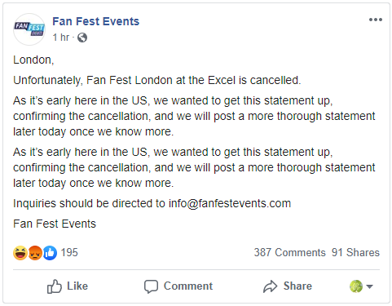This screenshot has height=306, width=392.
Task: View the 91 Shares list
Action: tap(355, 252)
